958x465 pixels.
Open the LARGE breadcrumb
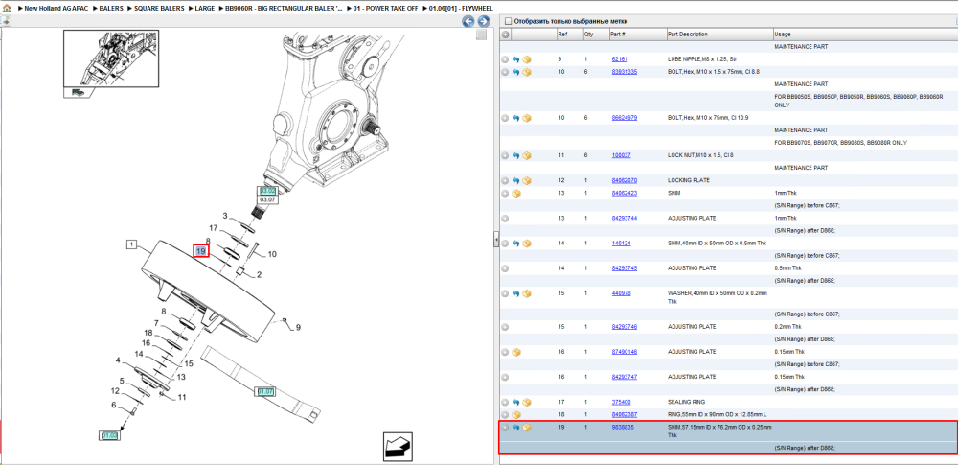coord(204,10)
